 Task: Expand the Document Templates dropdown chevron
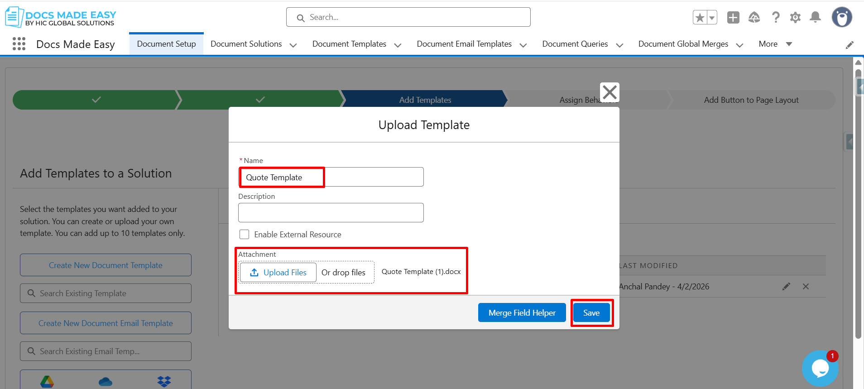[x=398, y=45]
